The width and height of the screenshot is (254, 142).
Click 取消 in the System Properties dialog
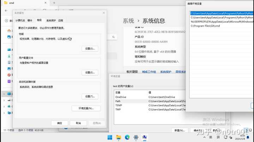coord(78,123)
